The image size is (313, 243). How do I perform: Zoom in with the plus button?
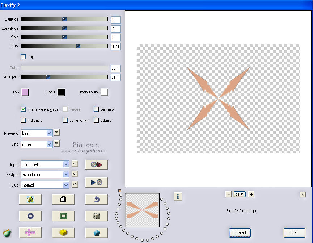(x=251, y=194)
